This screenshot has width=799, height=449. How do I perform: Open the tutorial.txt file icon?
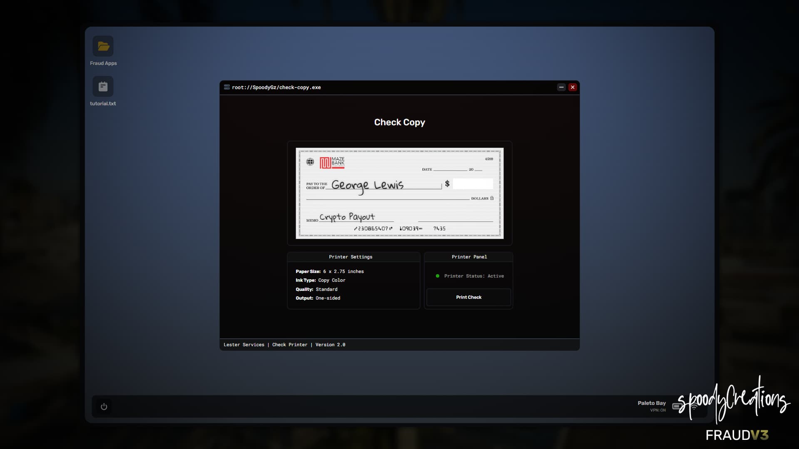pos(103,87)
